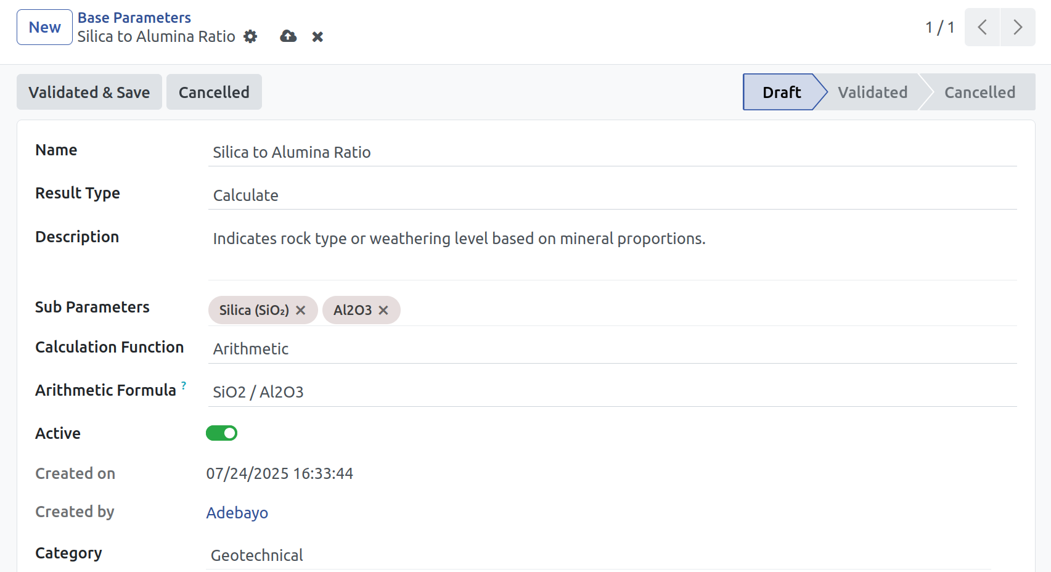Go to next record arrow
This screenshot has width=1051, height=572.
pos(1018,27)
